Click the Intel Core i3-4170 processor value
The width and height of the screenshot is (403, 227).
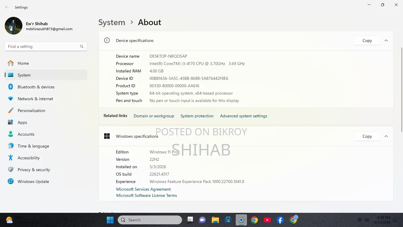click(x=197, y=64)
